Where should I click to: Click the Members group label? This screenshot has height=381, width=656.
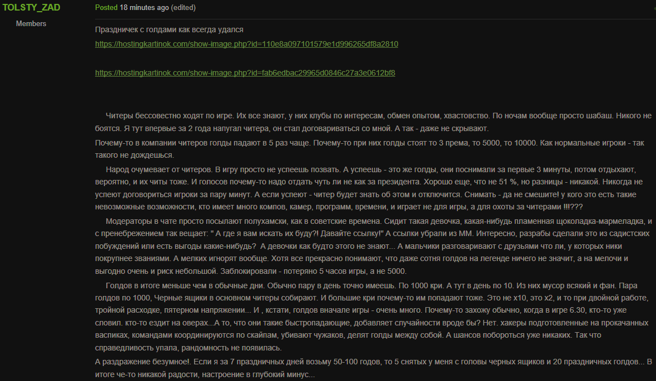[x=31, y=24]
